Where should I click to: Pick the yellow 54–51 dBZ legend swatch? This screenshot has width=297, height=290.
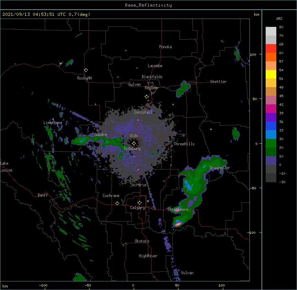coord(271,74)
